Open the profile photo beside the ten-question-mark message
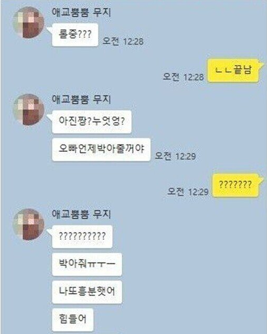 [29, 224]
